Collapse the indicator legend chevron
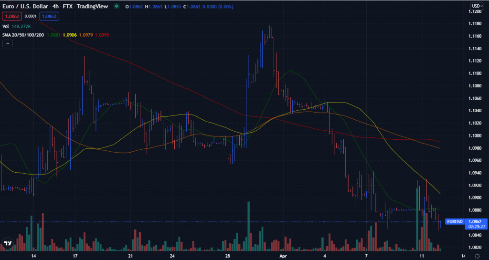The image size is (489, 260). point(8,43)
